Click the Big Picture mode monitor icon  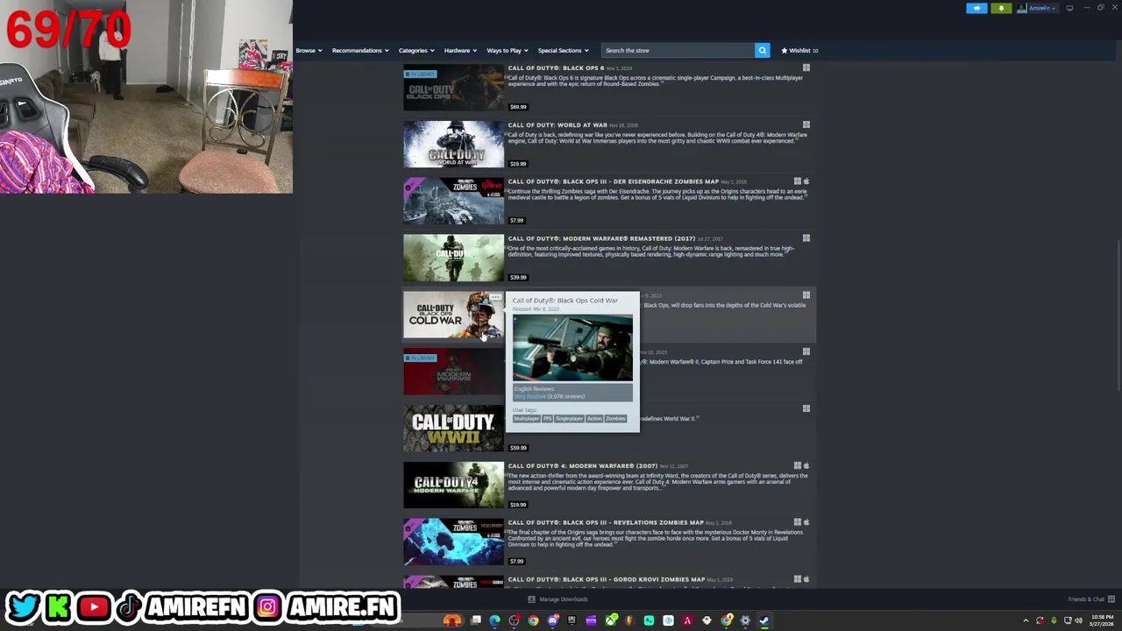[1069, 8]
